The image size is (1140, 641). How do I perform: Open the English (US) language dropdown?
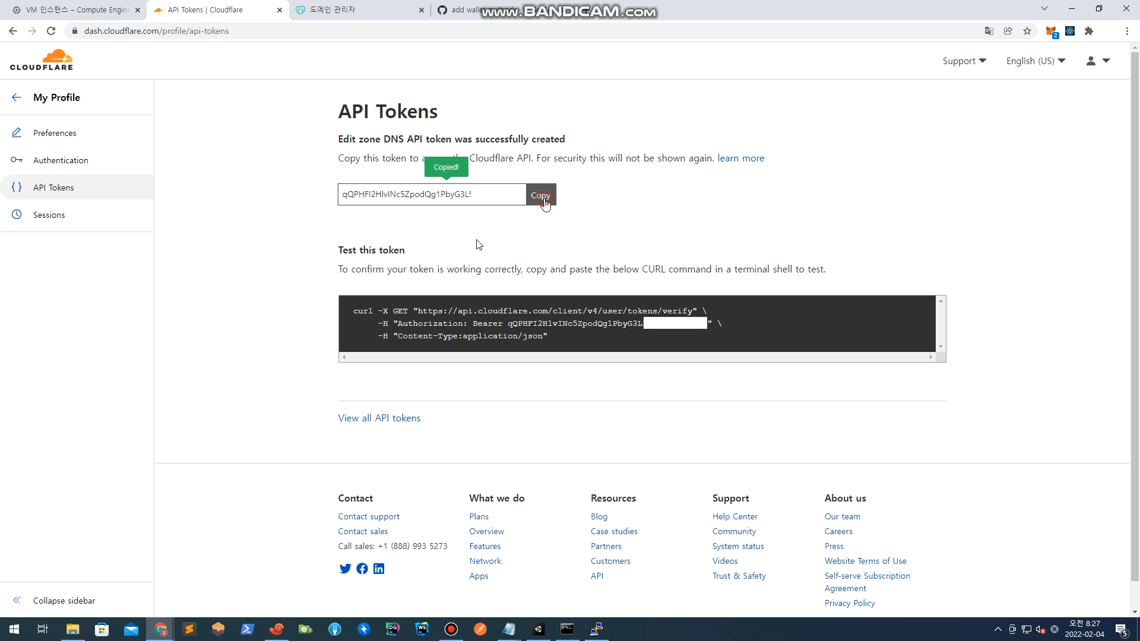[1035, 61]
